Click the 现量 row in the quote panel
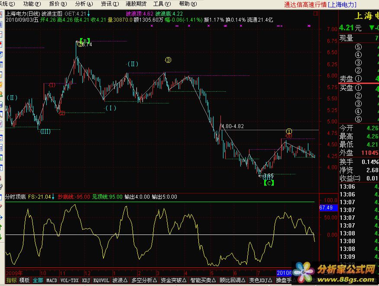 (359, 38)
